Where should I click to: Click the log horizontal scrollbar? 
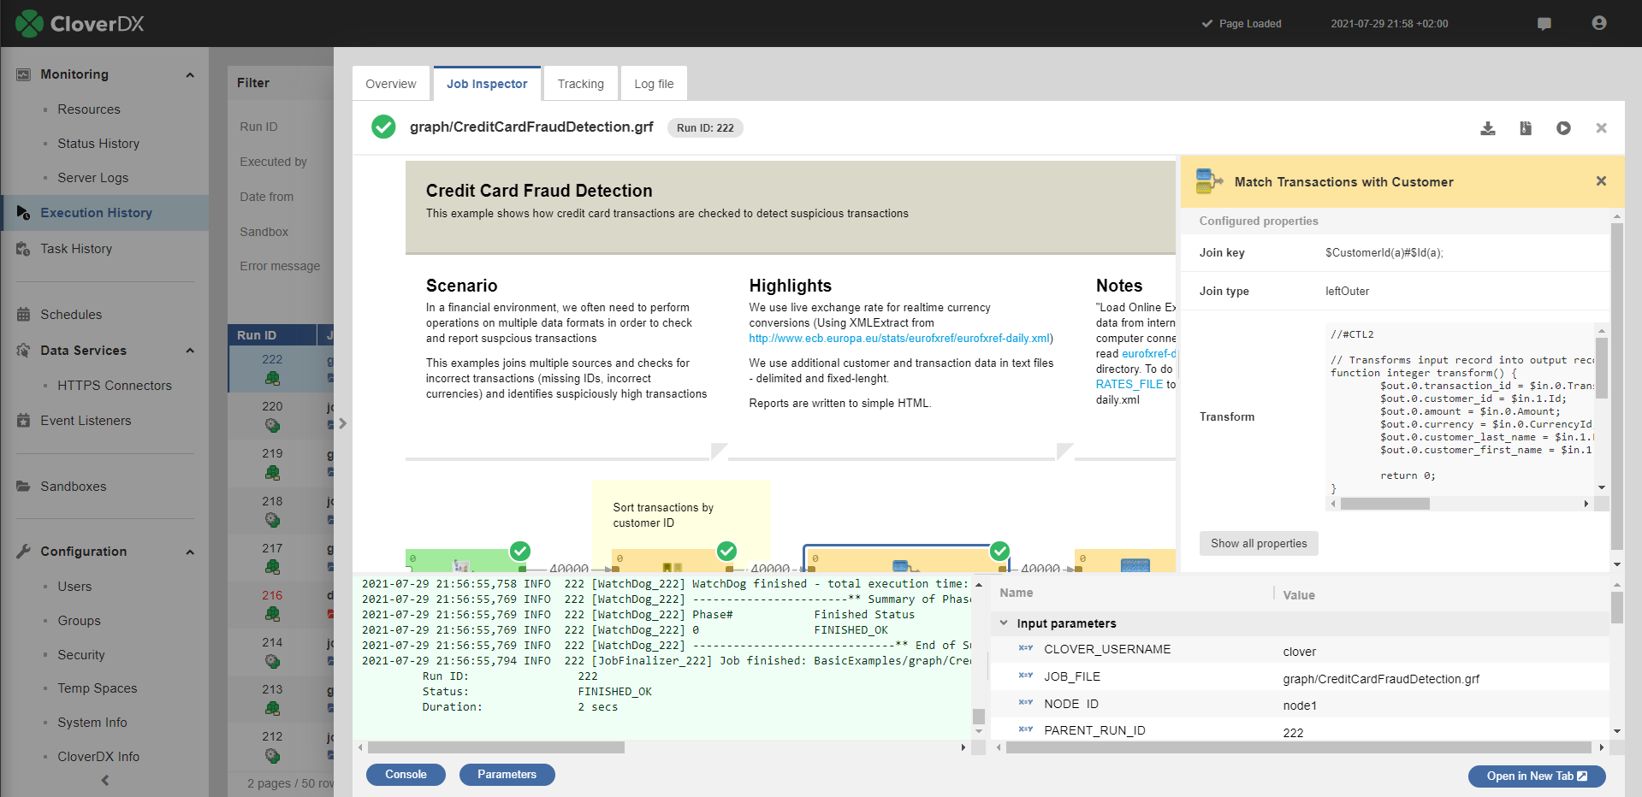(x=496, y=747)
